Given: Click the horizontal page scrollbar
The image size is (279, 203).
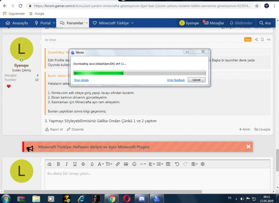Looking at the screenshot, I should 103,192.
